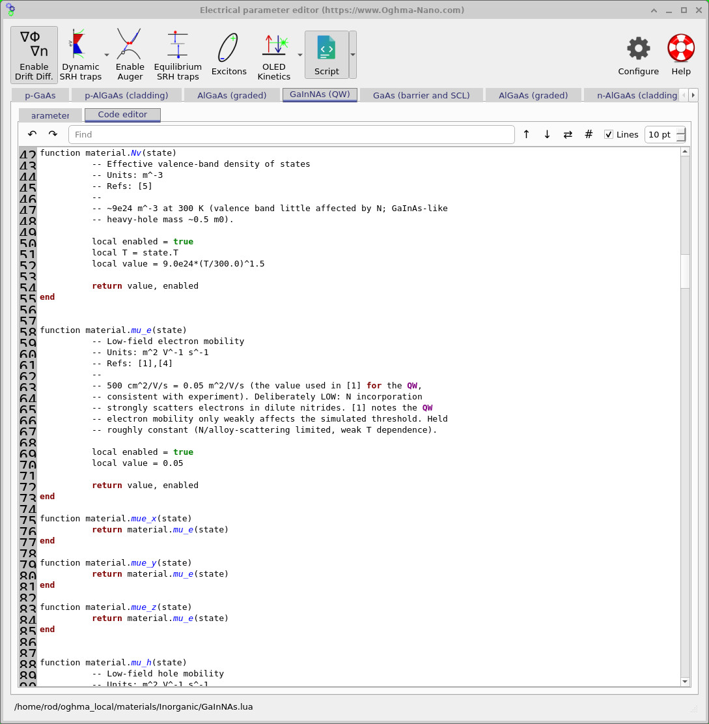
Task: Find previous match with up arrow
Action: (x=526, y=134)
